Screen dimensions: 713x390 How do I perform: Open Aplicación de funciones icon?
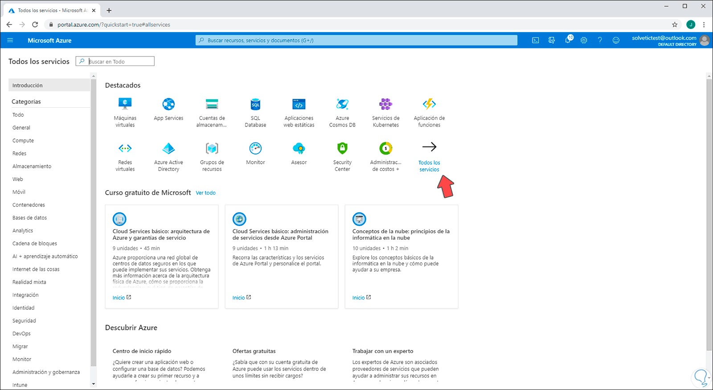coord(429,104)
